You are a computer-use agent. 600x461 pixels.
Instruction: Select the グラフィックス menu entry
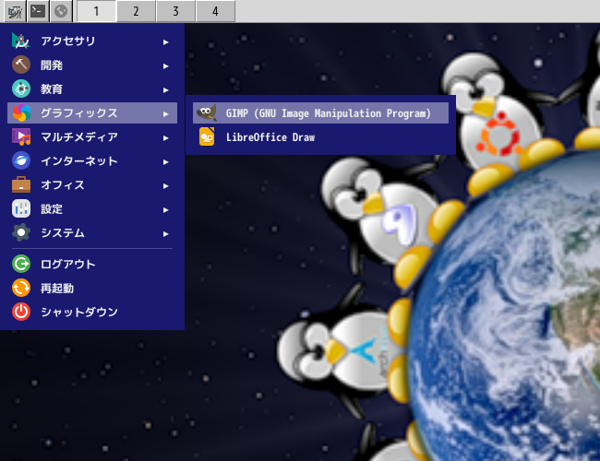[92, 113]
